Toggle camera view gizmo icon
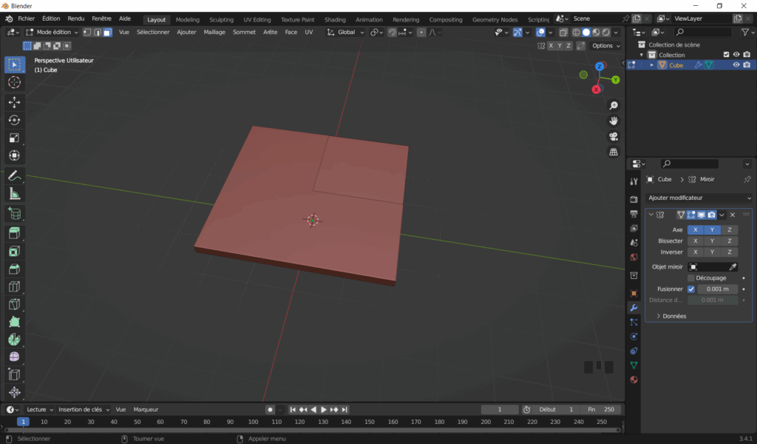 (x=614, y=136)
